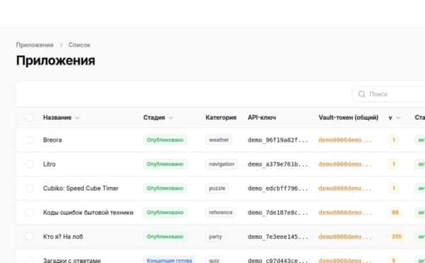Focus the Поиск search field
This screenshot has width=425, height=263.
(389, 94)
